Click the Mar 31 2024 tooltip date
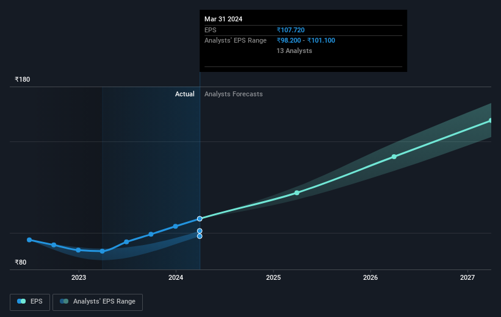501x317 pixels. pyautogui.click(x=223, y=19)
